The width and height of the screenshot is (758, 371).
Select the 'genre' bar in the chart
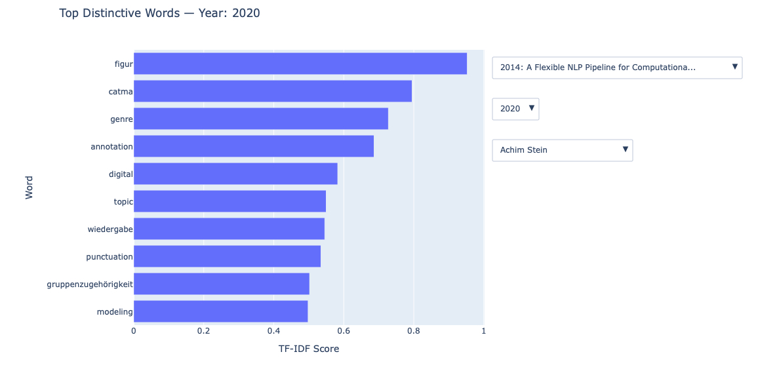tap(260, 119)
